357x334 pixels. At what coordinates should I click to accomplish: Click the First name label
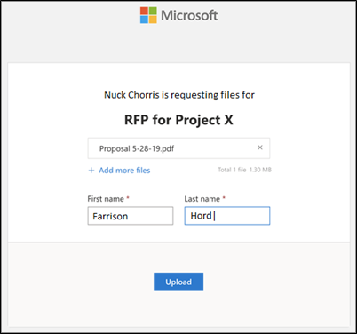coord(106,199)
